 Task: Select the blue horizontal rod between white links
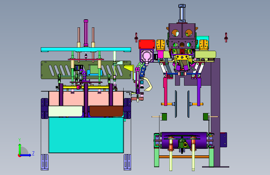pos(182,74)
